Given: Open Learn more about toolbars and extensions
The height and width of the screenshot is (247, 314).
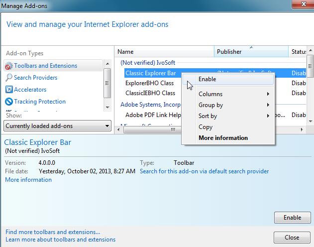Looking at the screenshot, I should coord(60,240).
